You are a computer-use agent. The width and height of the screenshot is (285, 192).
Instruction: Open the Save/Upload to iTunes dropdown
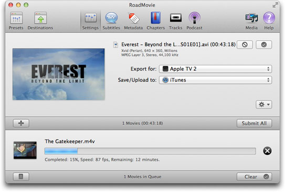pyautogui.click(x=215, y=80)
